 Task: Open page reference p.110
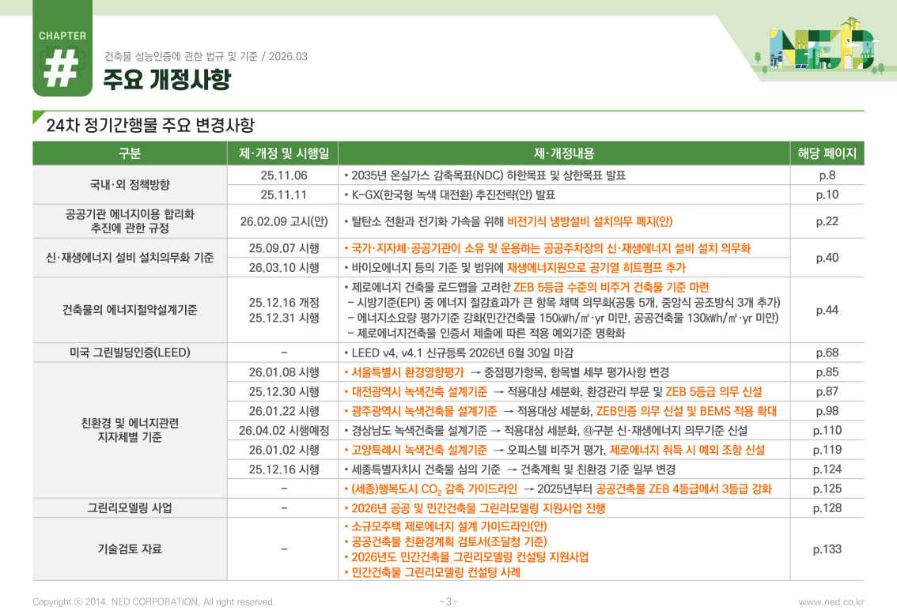click(827, 431)
